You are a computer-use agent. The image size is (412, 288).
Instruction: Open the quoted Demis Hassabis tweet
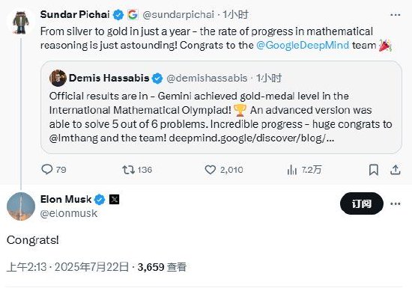click(x=221, y=107)
